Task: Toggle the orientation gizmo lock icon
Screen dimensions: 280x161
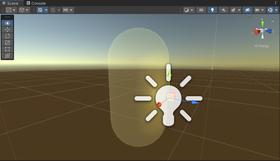Action: tap(273, 21)
